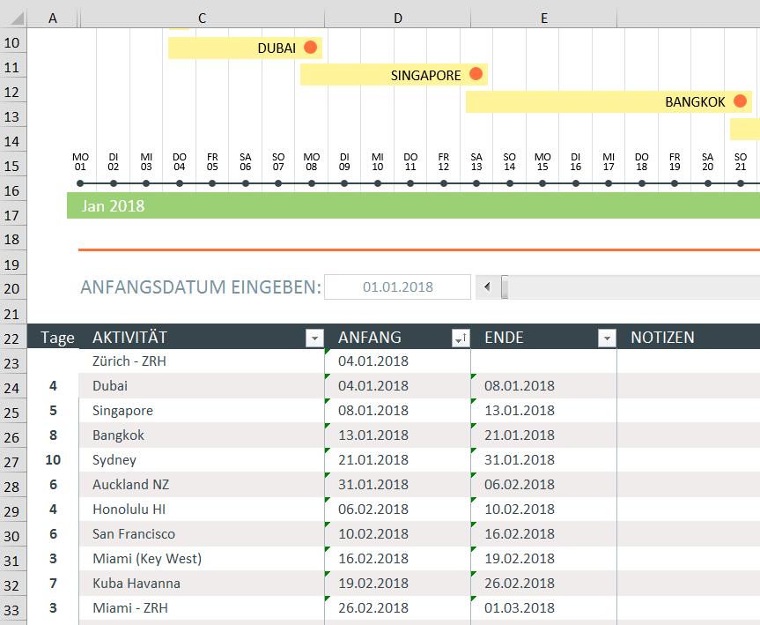Click the MO 08 timeline point
This screenshot has height=625, width=760.
click(x=312, y=183)
